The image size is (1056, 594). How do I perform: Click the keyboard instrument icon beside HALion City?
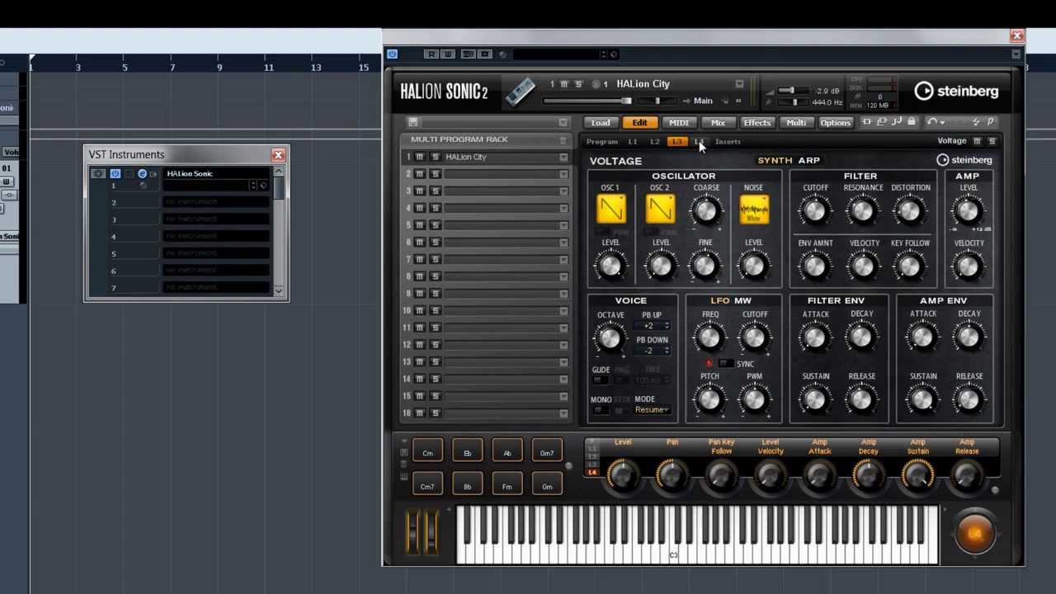click(521, 92)
